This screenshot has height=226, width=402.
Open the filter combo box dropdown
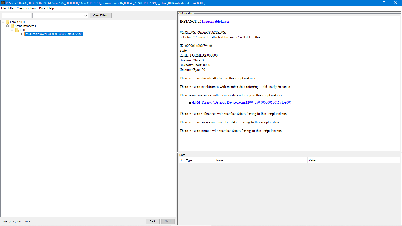86,16
